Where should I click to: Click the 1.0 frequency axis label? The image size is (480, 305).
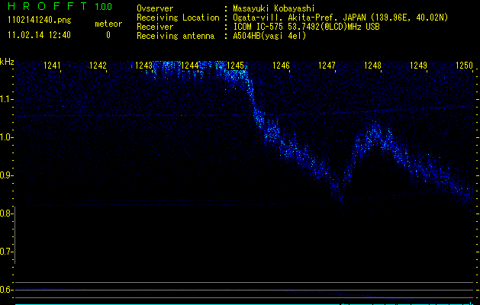tap(7, 137)
